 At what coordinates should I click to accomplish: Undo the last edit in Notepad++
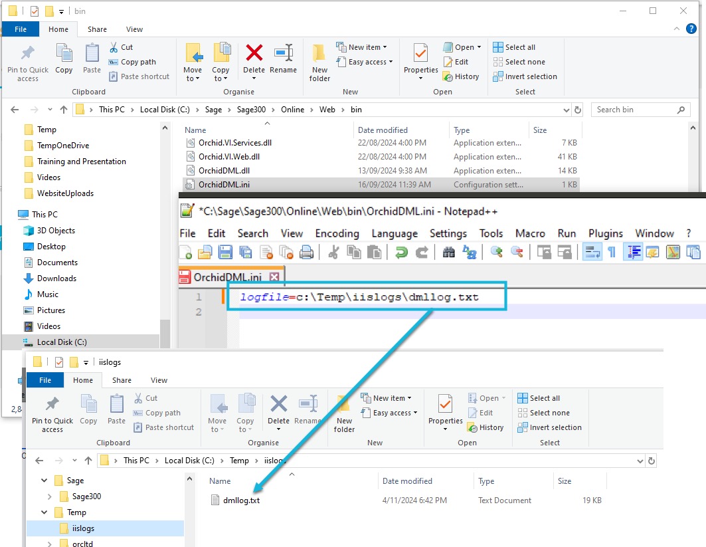point(401,253)
